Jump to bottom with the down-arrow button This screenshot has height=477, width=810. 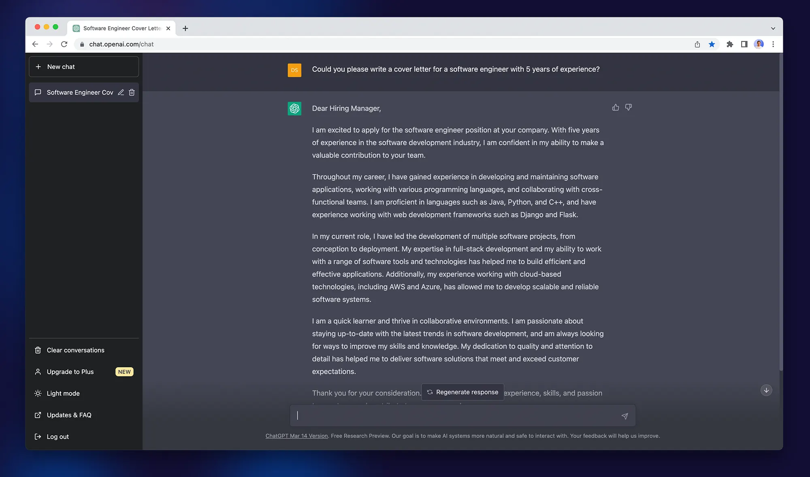(x=766, y=390)
